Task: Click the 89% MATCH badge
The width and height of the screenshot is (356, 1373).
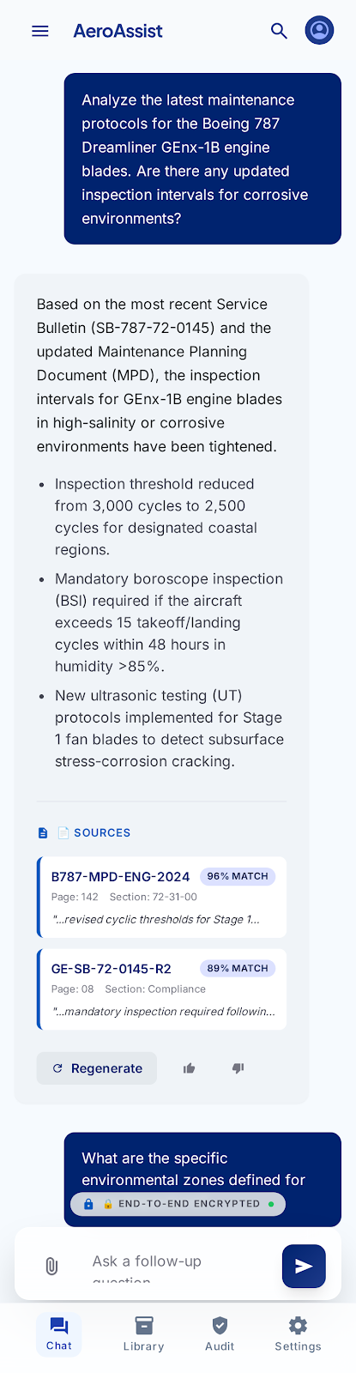Action: pos(238,968)
